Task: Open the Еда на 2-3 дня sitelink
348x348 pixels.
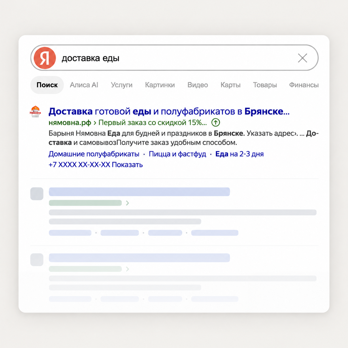Action: click(x=239, y=154)
